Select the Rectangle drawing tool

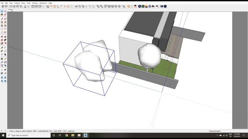coord(2,22)
